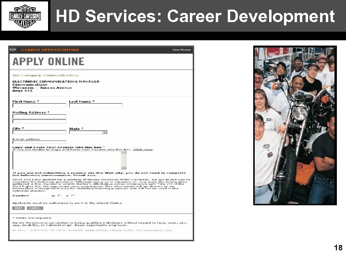Click the Cancel button
This screenshot has height=259, width=346.
pos(35,208)
